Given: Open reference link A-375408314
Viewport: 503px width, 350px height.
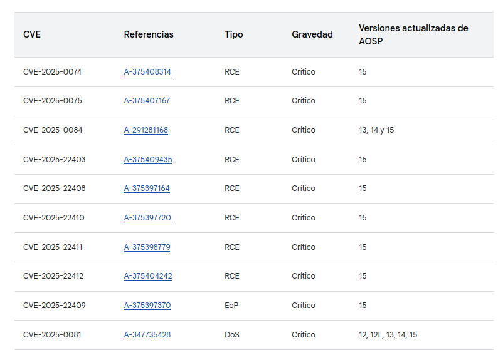Looking at the screenshot, I should 147,72.
